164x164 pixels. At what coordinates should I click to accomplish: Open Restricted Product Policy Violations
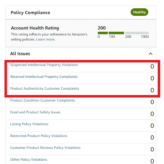(x=39, y=136)
